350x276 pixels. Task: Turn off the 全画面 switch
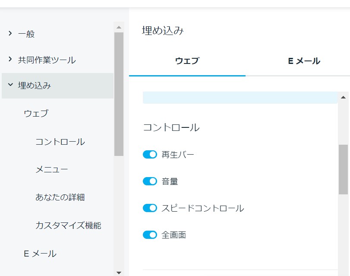(150, 235)
